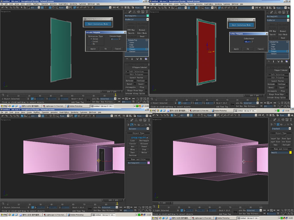Click Omni light button in bottom-right window
Image resolution: width=294 pixels, height=220 pixels.
(x=275, y=145)
